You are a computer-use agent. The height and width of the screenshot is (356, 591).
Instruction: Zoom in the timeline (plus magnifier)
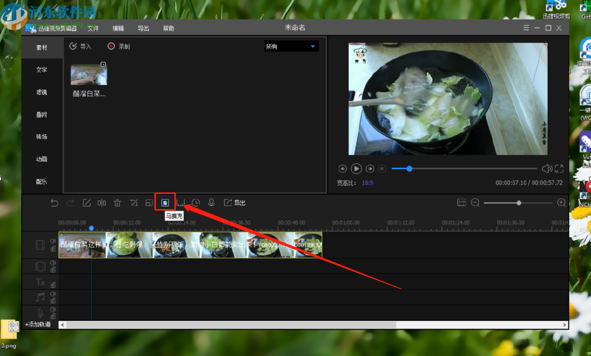click(562, 203)
